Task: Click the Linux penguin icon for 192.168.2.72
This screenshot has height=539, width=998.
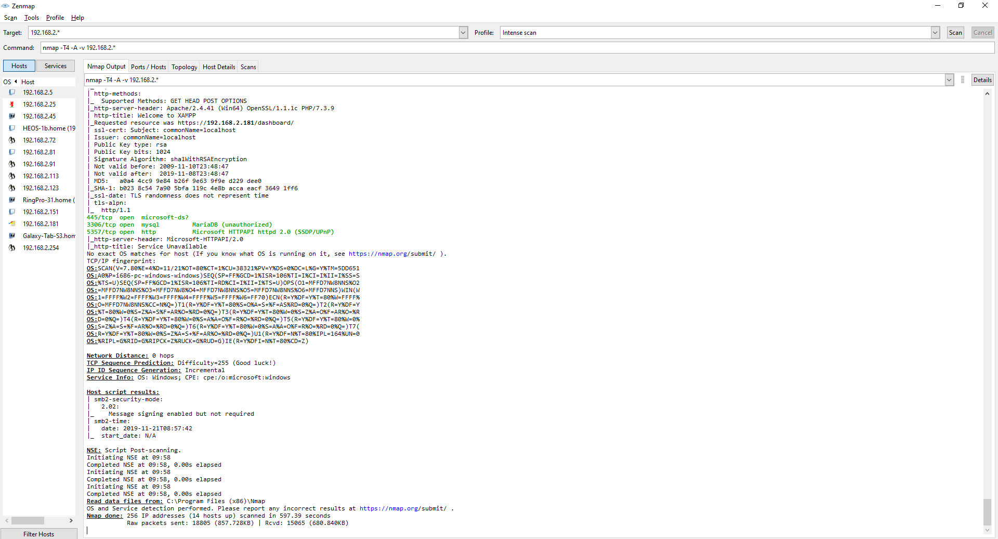Action: click(x=11, y=140)
